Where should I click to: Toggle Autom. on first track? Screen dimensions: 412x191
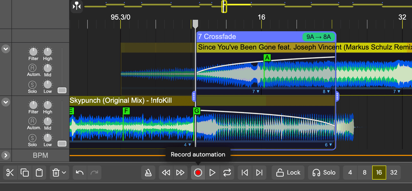(32, 68)
